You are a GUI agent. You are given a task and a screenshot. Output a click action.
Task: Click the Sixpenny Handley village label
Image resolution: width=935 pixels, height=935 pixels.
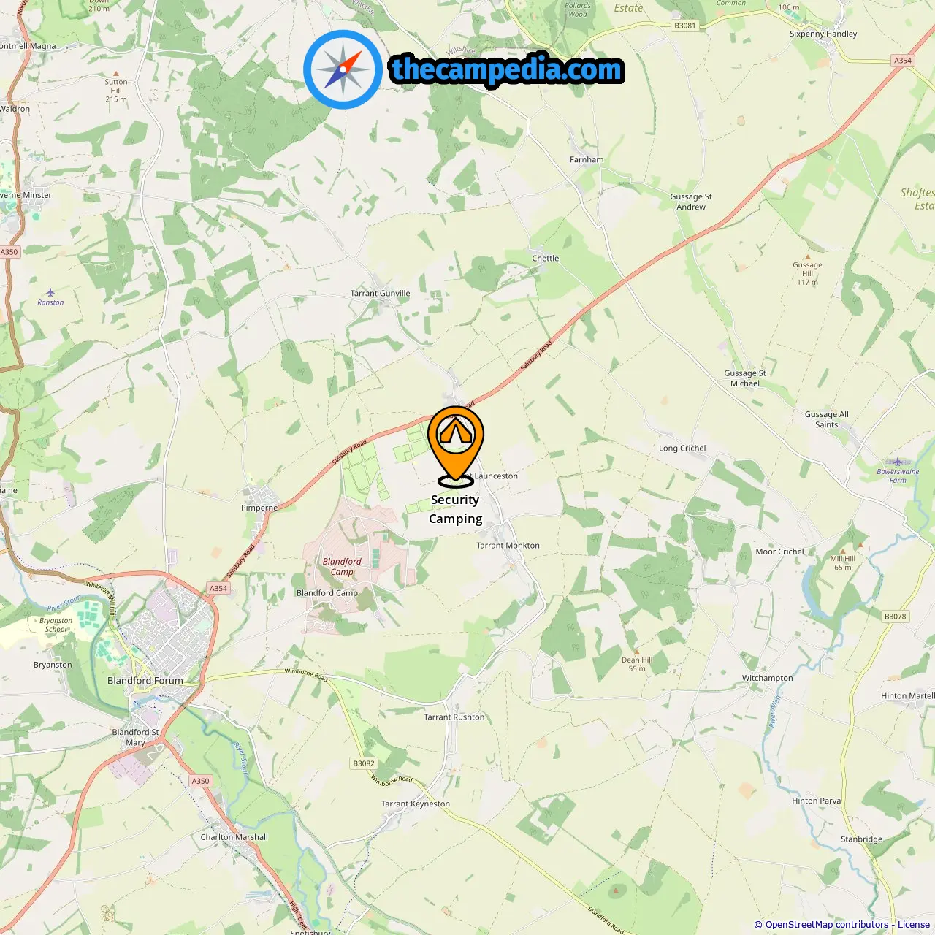pos(823,34)
